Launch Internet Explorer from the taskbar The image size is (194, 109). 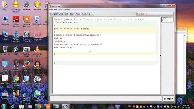(13, 106)
